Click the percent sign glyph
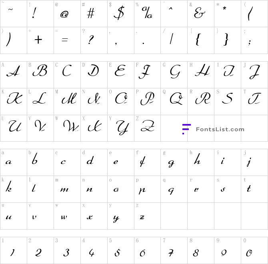The height and width of the screenshot is (264, 268). click(147, 12)
